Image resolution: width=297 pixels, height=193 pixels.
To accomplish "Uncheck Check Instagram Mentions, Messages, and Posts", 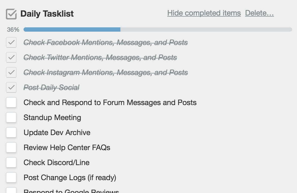I will pos(11,72).
